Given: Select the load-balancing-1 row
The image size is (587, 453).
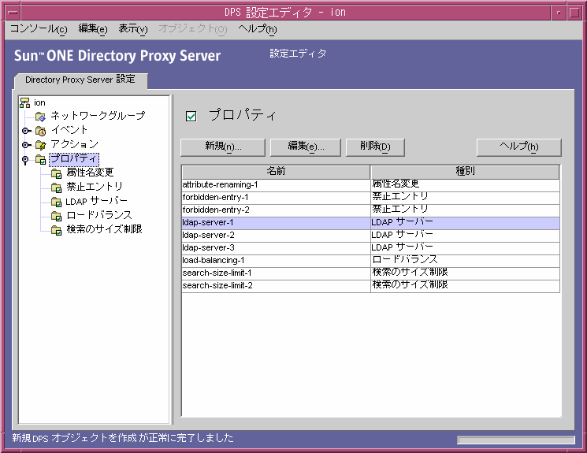Looking at the screenshot, I should [x=370, y=261].
